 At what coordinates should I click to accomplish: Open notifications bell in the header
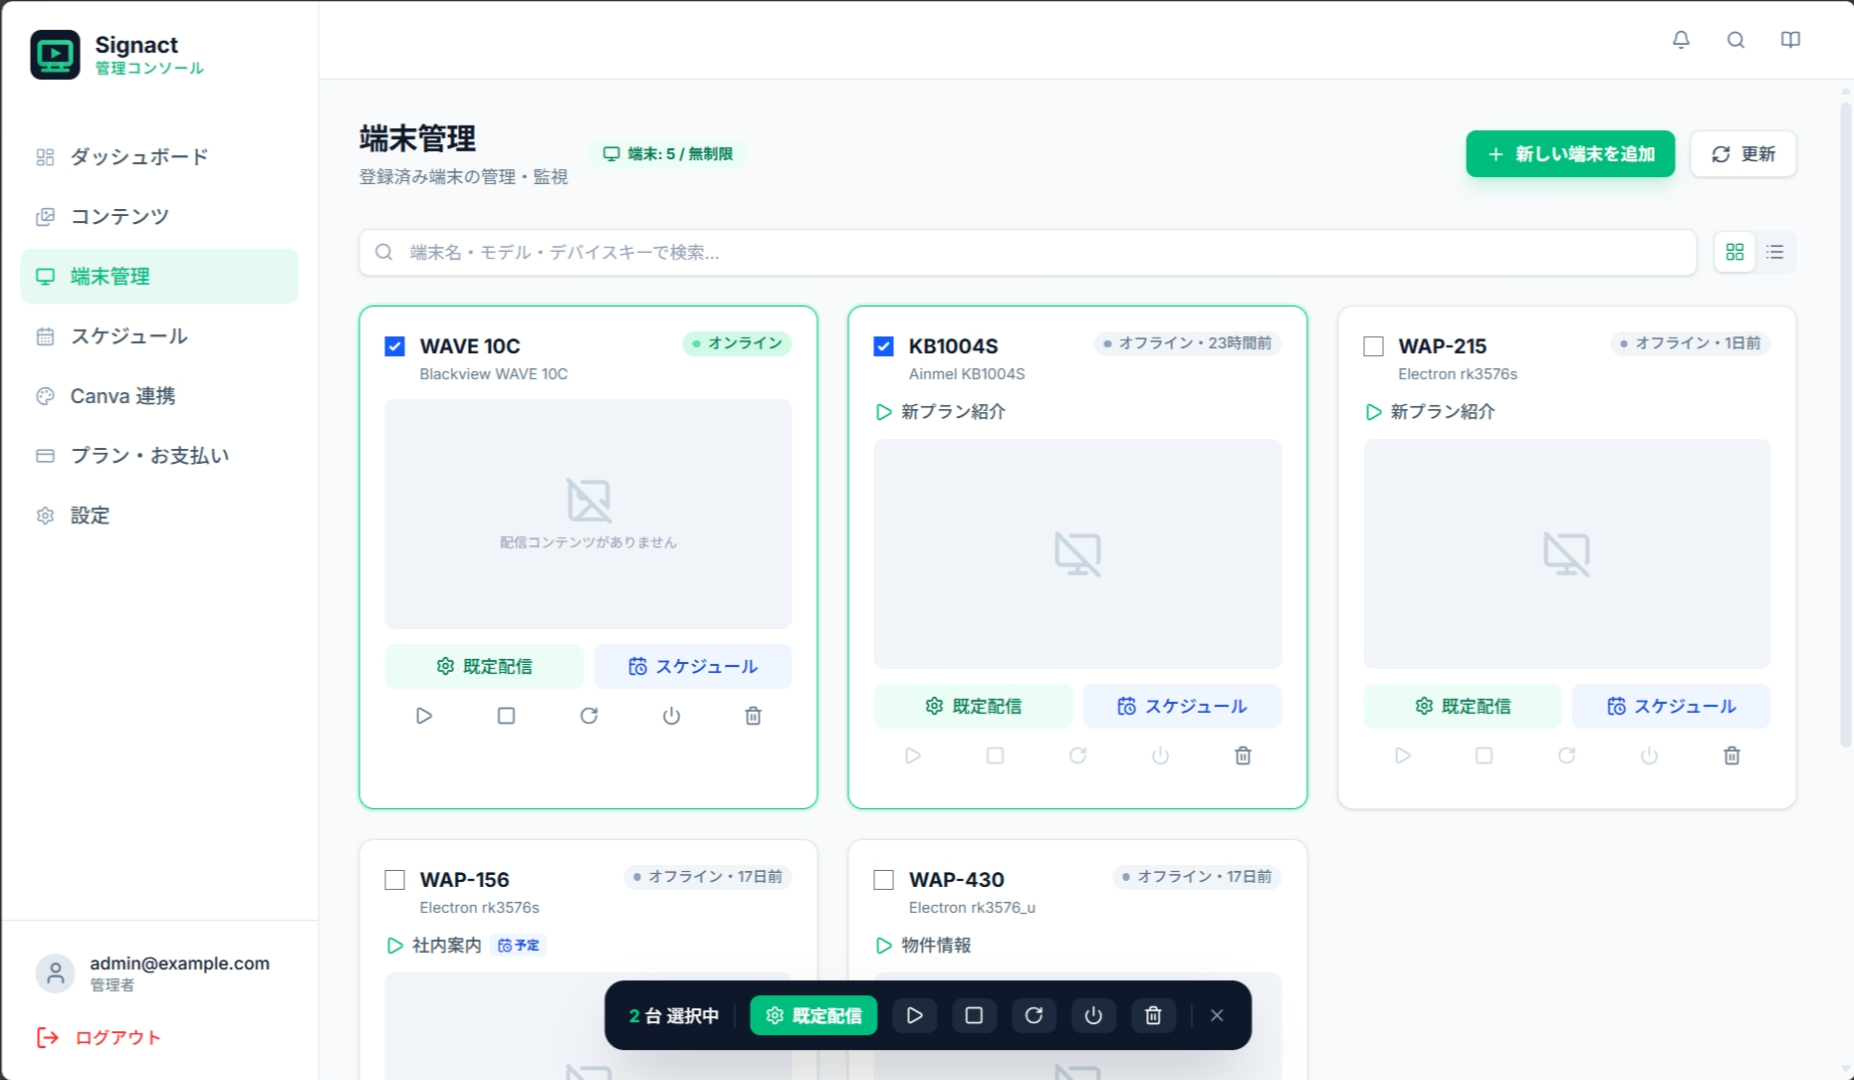point(1681,40)
